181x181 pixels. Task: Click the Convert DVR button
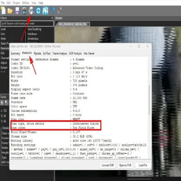click(x=108, y=165)
